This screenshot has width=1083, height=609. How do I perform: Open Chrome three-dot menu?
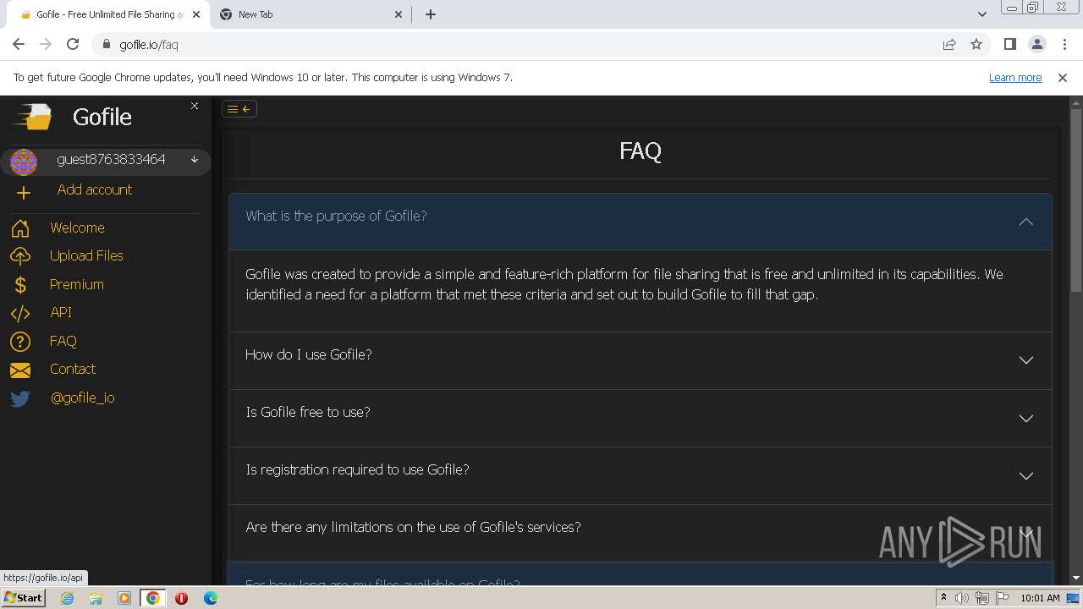point(1064,44)
